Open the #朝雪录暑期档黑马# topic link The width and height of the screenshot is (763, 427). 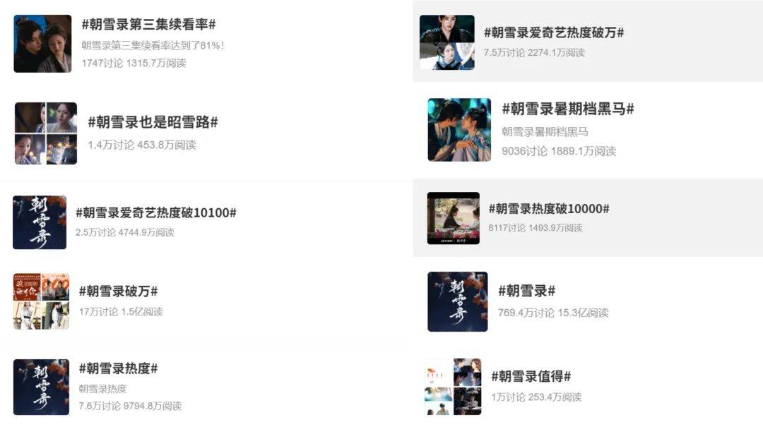click(x=568, y=109)
